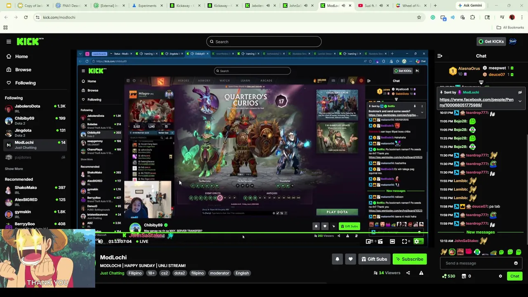Select the moderator tag

pyautogui.click(x=219, y=273)
